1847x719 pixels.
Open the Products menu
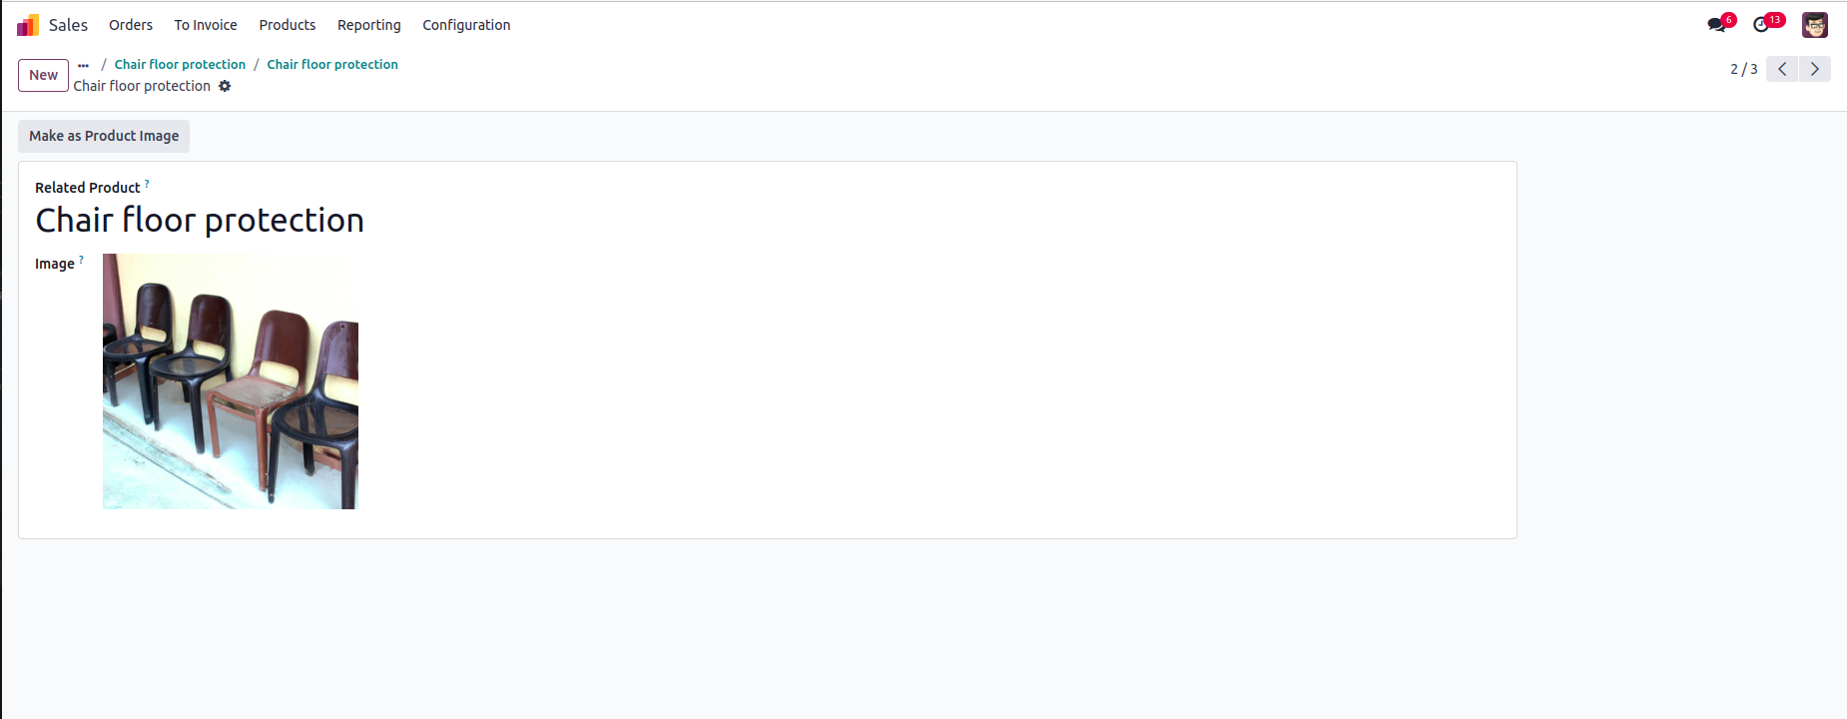tap(288, 25)
